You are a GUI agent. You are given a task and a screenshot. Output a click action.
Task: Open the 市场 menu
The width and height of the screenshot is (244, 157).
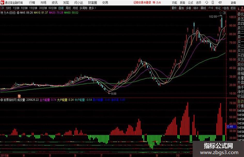click(x=43, y=3)
